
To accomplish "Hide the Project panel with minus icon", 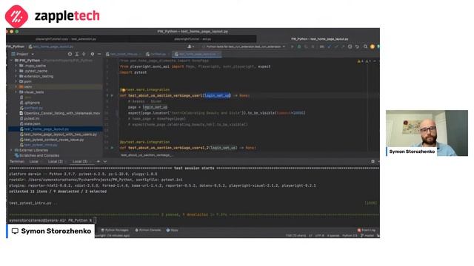I will [99, 54].
